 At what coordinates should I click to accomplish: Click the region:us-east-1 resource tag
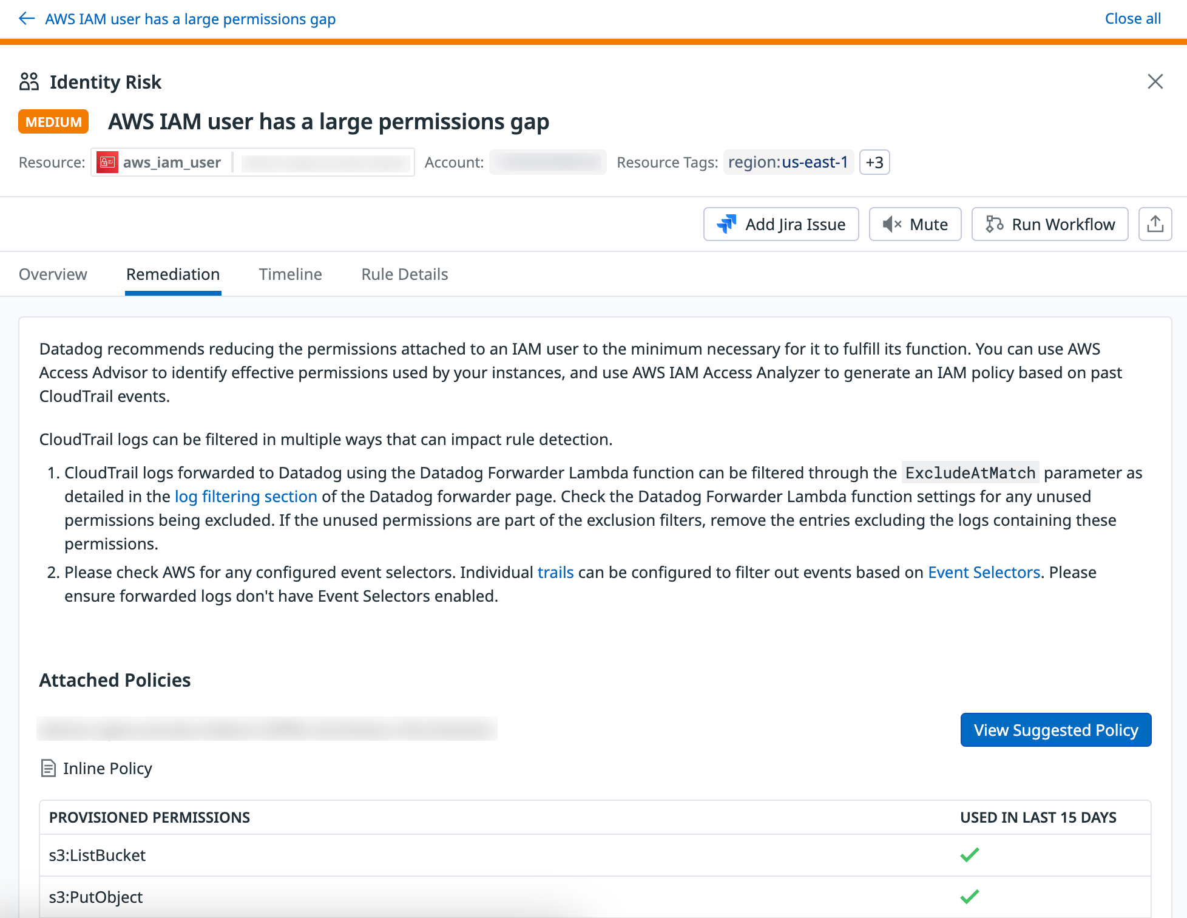point(788,162)
